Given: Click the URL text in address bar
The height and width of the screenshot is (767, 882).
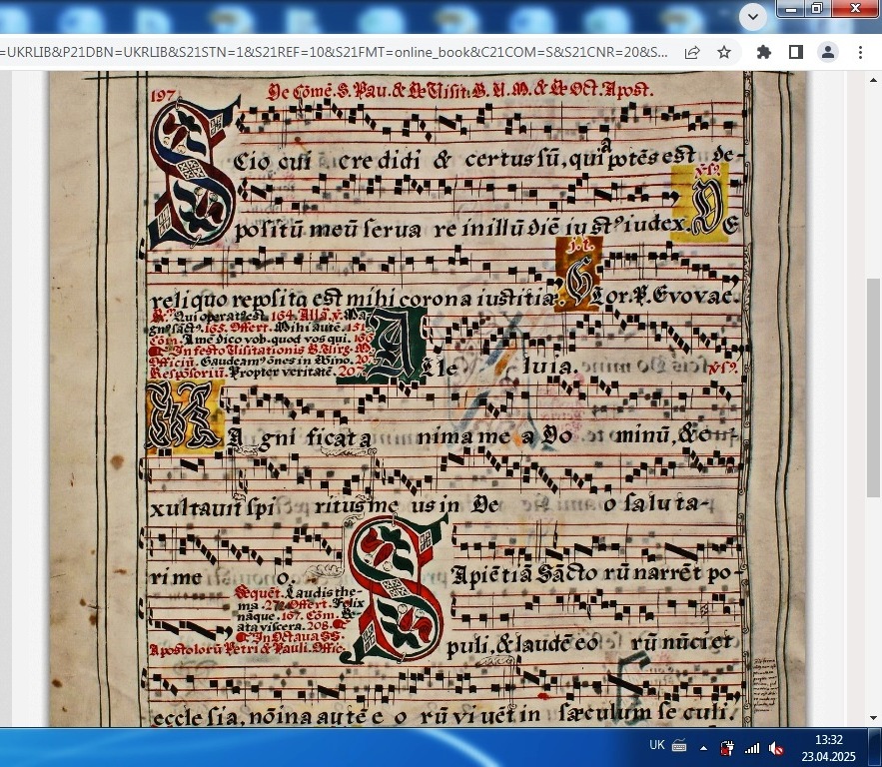Looking at the screenshot, I should [330, 52].
